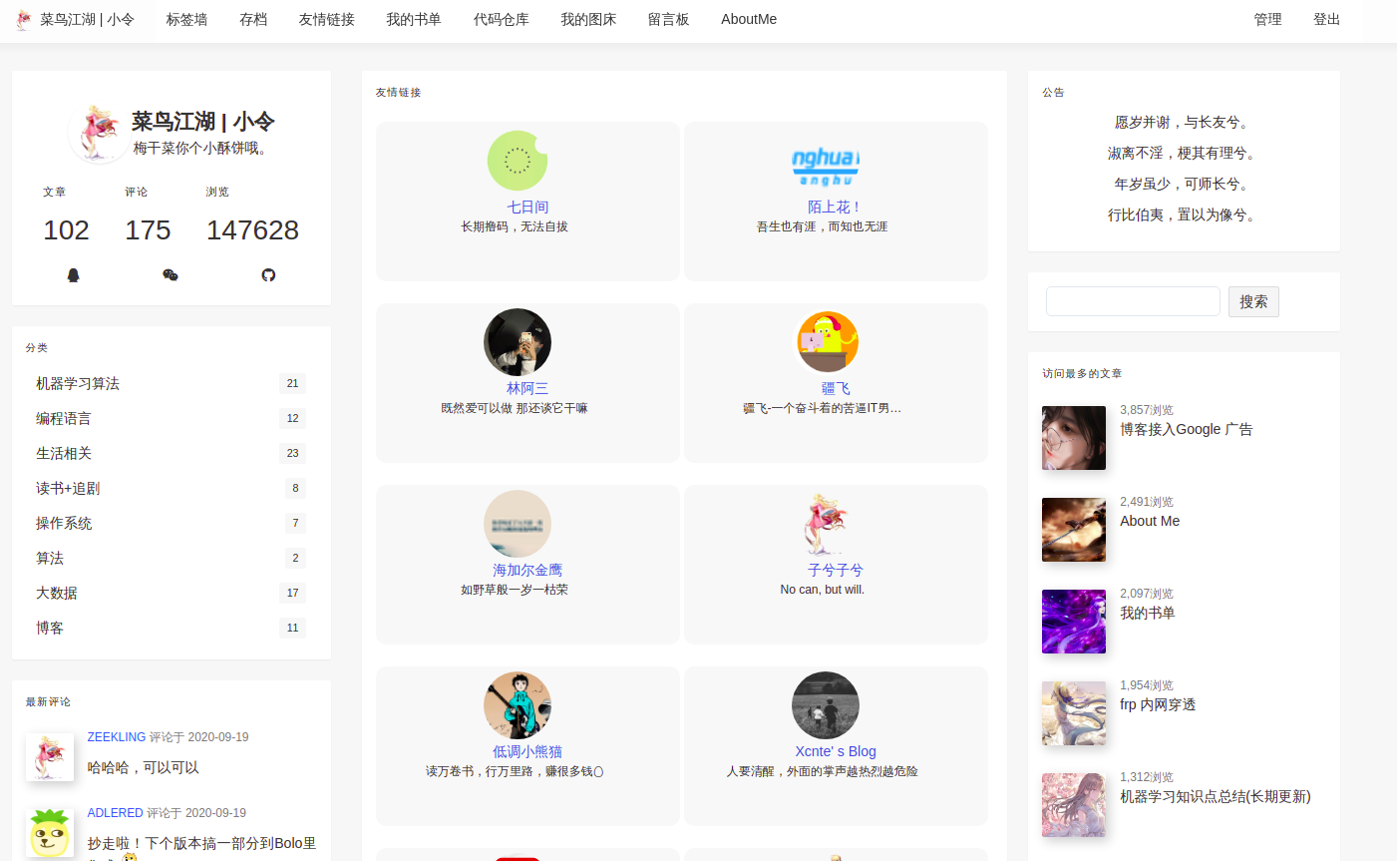
Task: Open the 机器学习算法 category
Action: (78, 383)
